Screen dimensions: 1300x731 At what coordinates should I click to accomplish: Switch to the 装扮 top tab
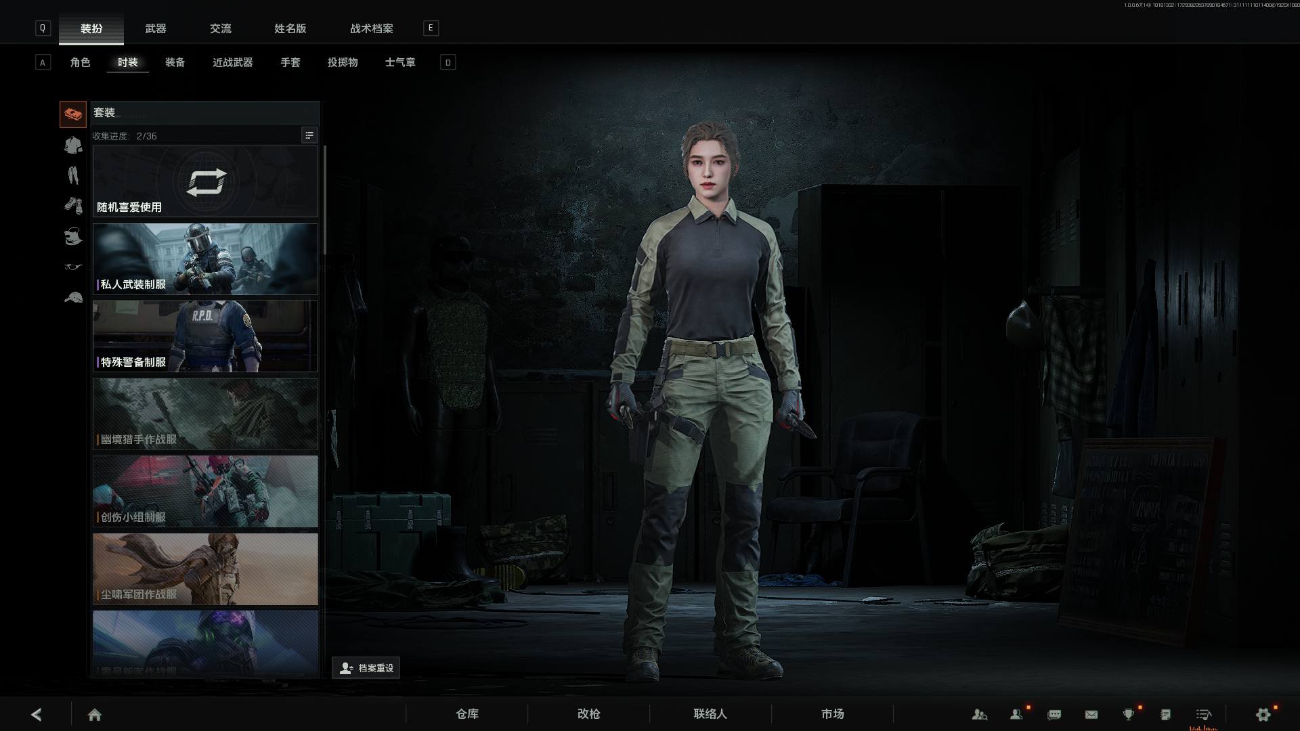click(x=91, y=28)
